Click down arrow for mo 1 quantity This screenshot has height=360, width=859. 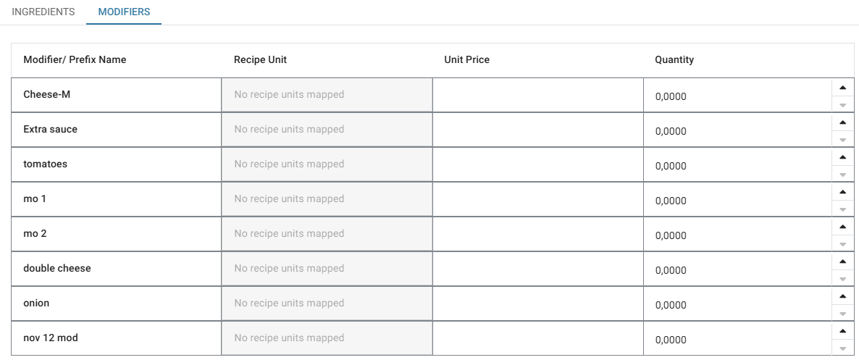[842, 209]
